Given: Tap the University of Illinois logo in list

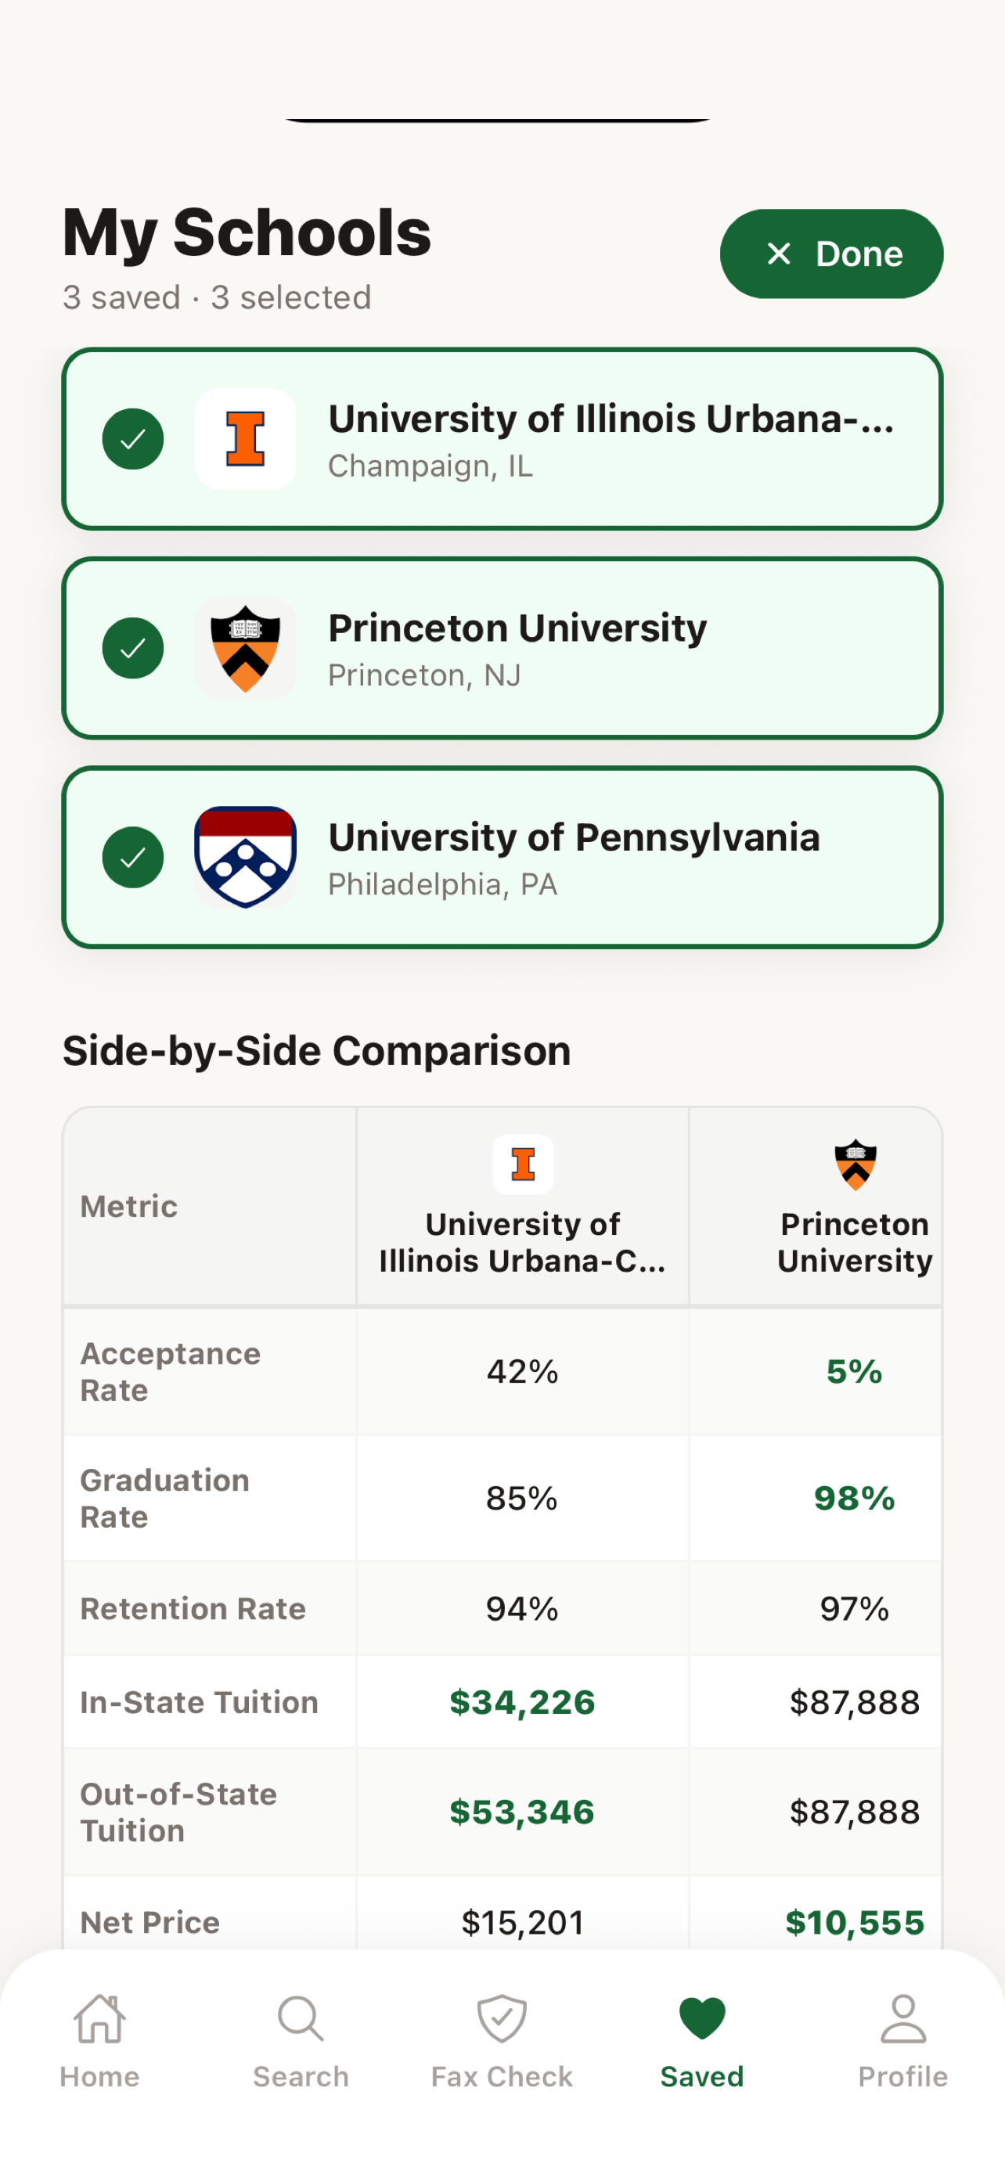Looking at the screenshot, I should pyautogui.click(x=246, y=439).
